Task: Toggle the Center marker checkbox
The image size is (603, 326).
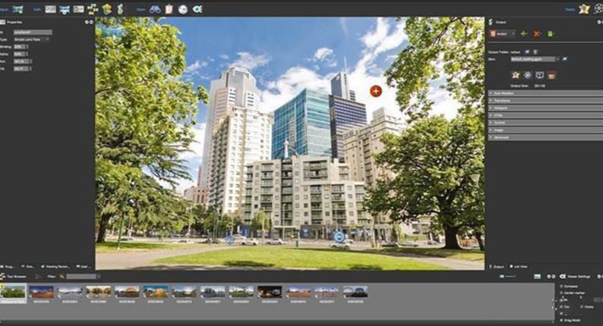Action: click(561, 293)
